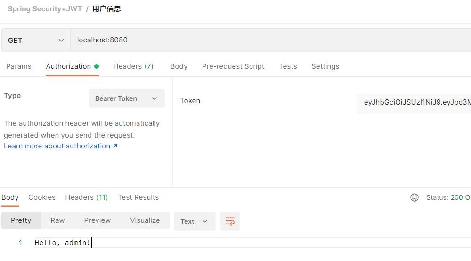471x261 pixels.
Task: Select the Visualize response view
Action: (x=145, y=220)
